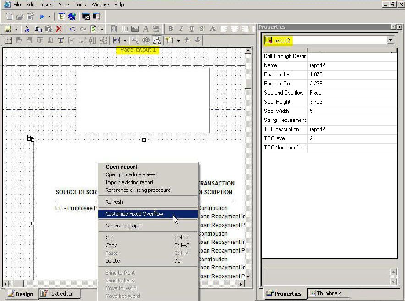The height and width of the screenshot is (301, 405).
Task: Toggle the grid display button
Action: coord(8,40)
